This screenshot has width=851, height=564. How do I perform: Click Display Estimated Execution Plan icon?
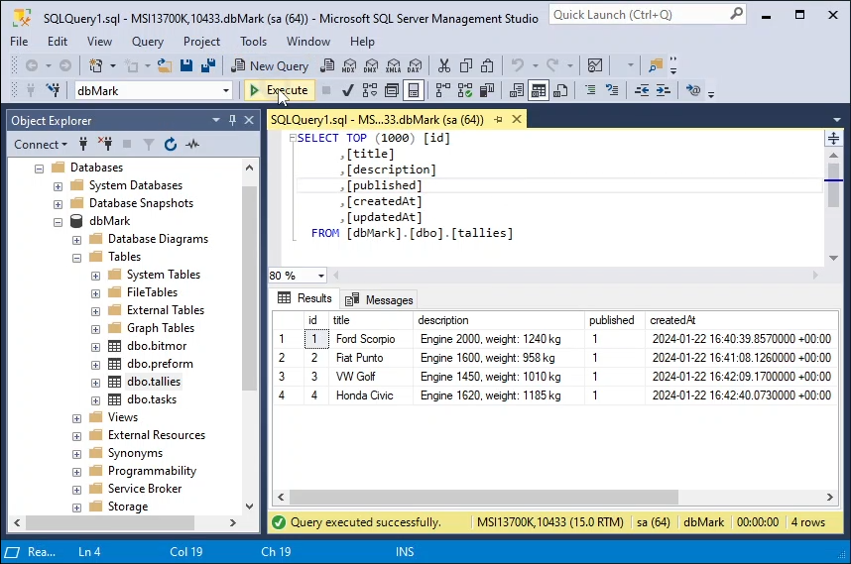pos(370,90)
